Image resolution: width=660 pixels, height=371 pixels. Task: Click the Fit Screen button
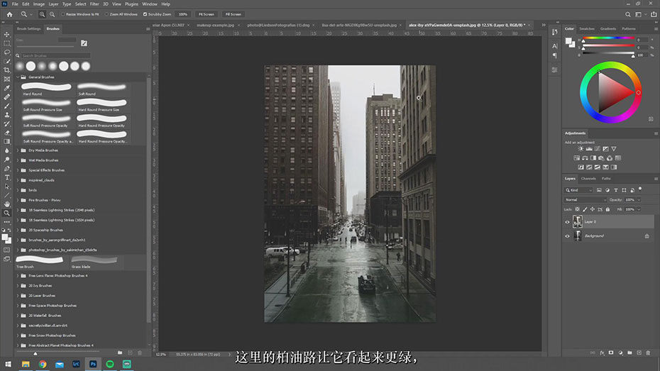pos(207,14)
